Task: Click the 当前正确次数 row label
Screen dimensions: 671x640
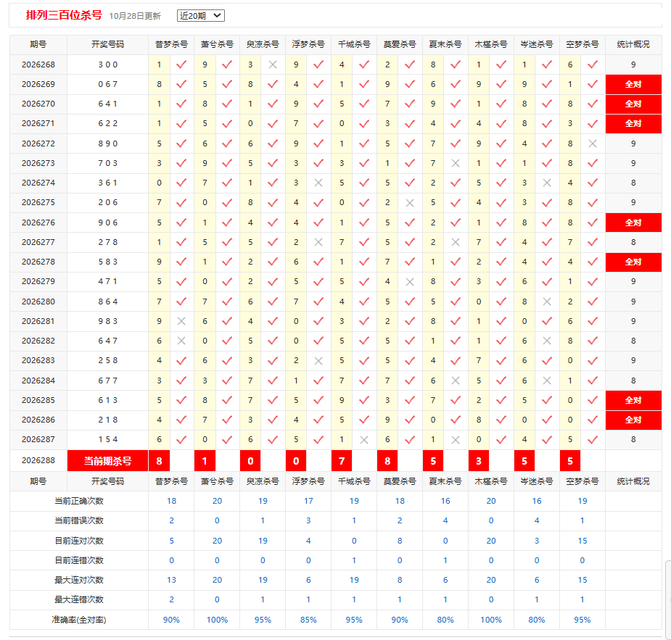Action: (x=79, y=501)
